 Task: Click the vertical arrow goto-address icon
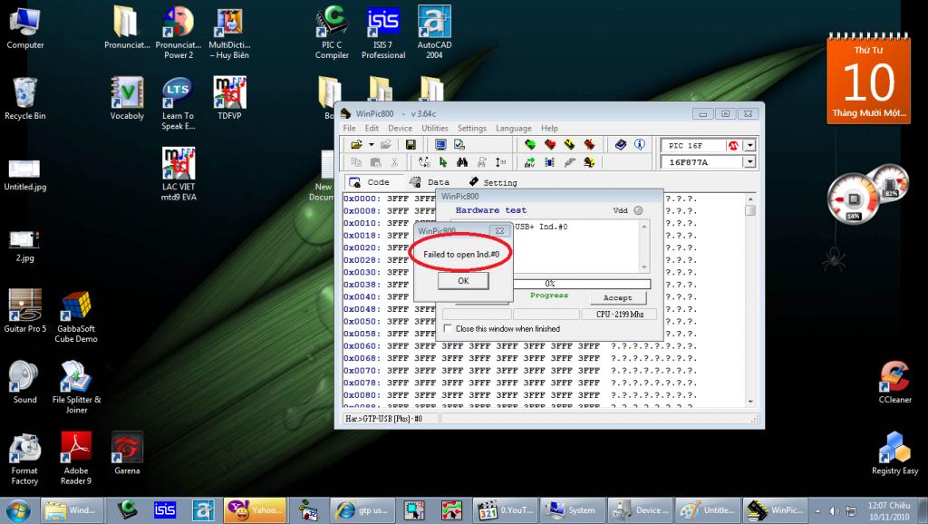tap(500, 162)
